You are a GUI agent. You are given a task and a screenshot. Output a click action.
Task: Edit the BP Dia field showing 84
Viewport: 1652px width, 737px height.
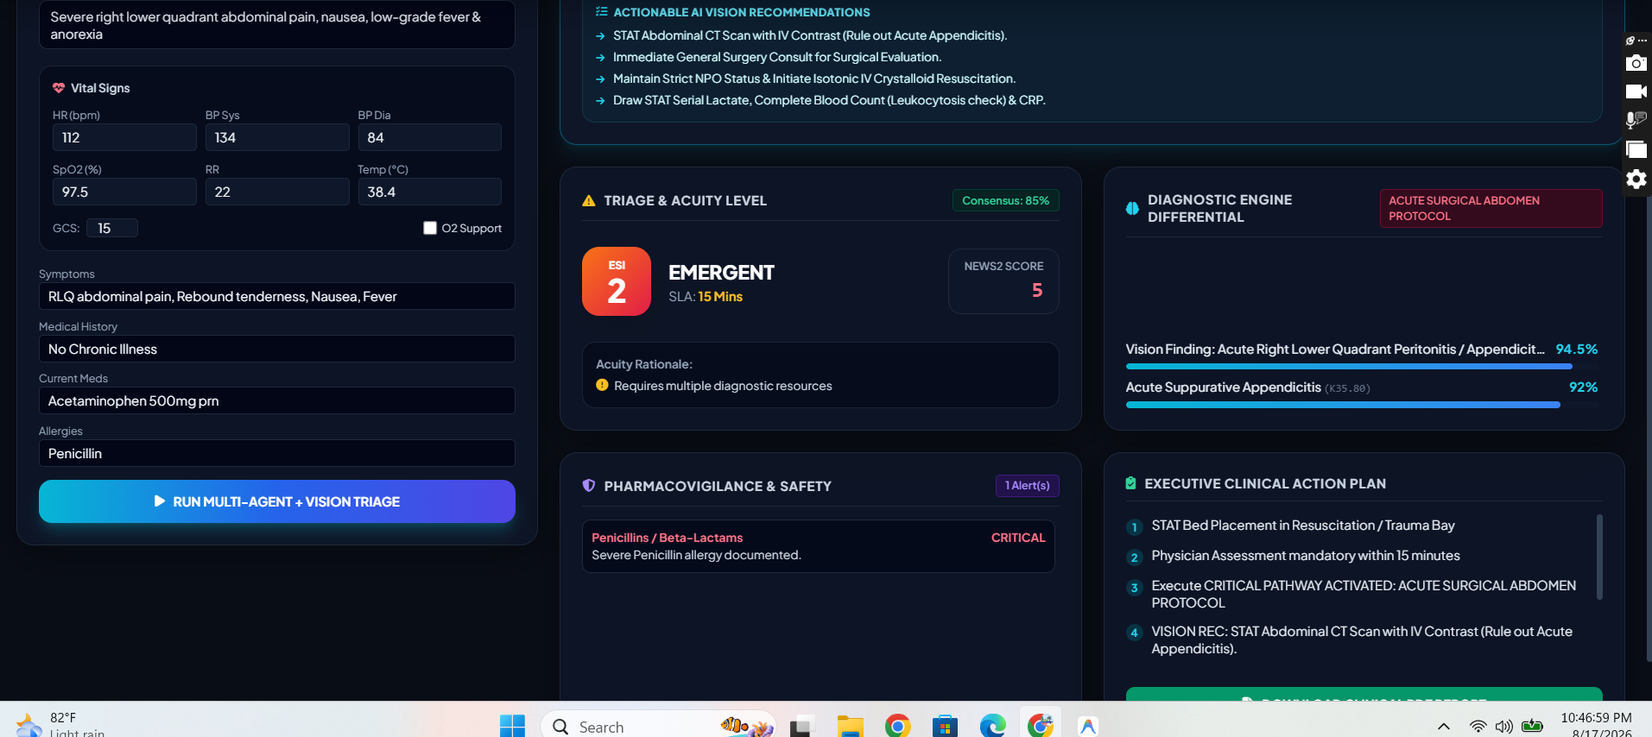[429, 137]
